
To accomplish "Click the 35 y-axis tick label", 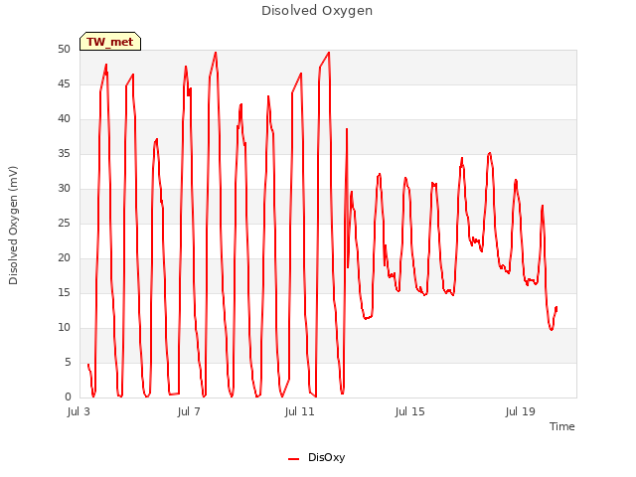I will point(64,153).
